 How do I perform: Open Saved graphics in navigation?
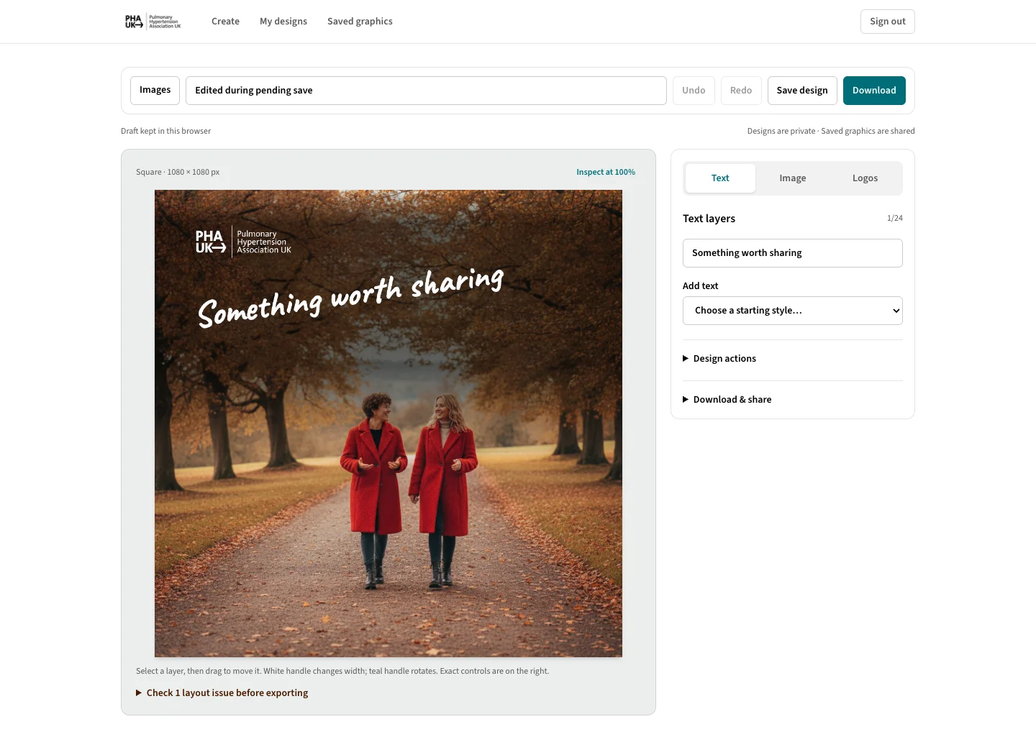point(360,22)
